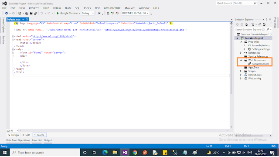This screenshot has height=157, width=279.
Task: Select SamWebService under Web References
Action: point(259,64)
